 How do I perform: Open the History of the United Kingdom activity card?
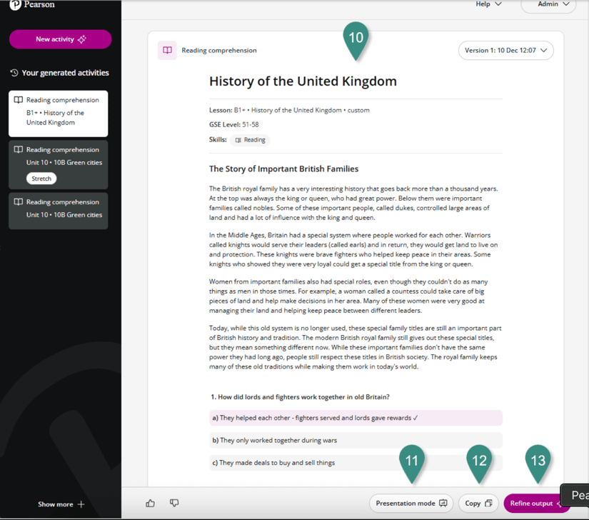tap(59, 114)
